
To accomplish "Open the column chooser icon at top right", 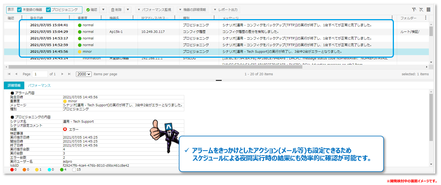I will coord(428,10).
